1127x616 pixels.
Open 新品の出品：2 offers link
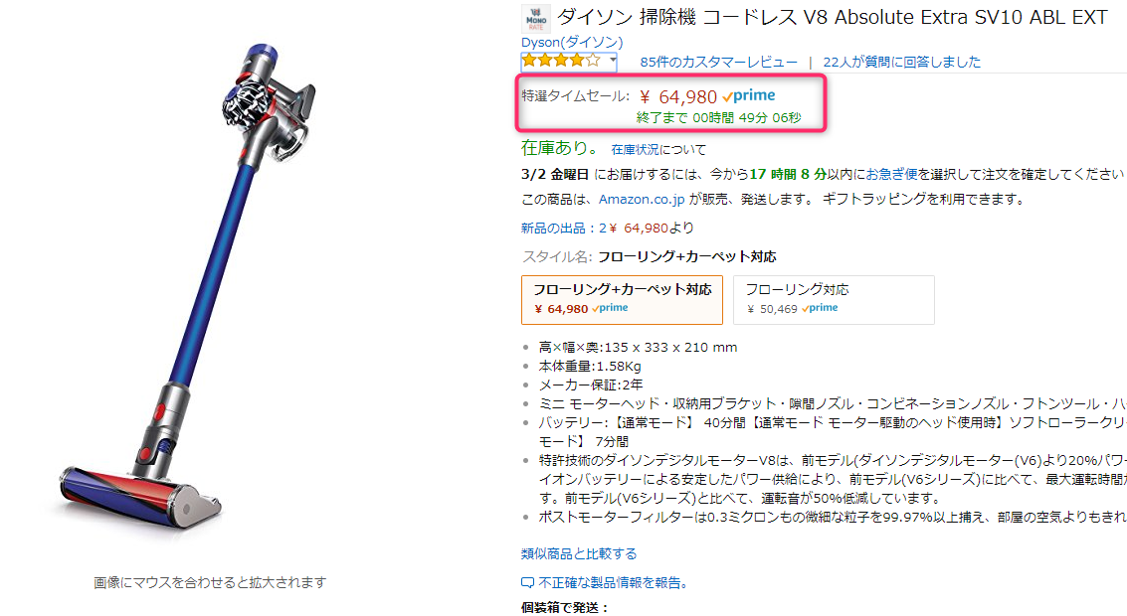[x=563, y=228]
